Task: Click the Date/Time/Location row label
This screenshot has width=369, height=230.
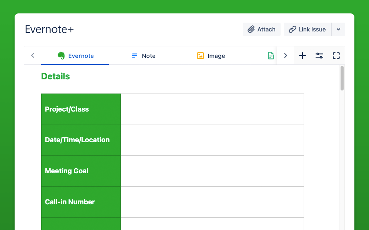Action: (77, 140)
